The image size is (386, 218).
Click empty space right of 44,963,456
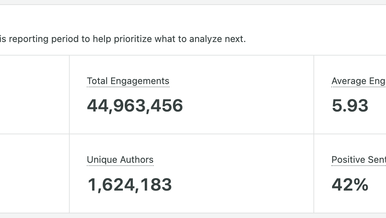click(x=246, y=106)
